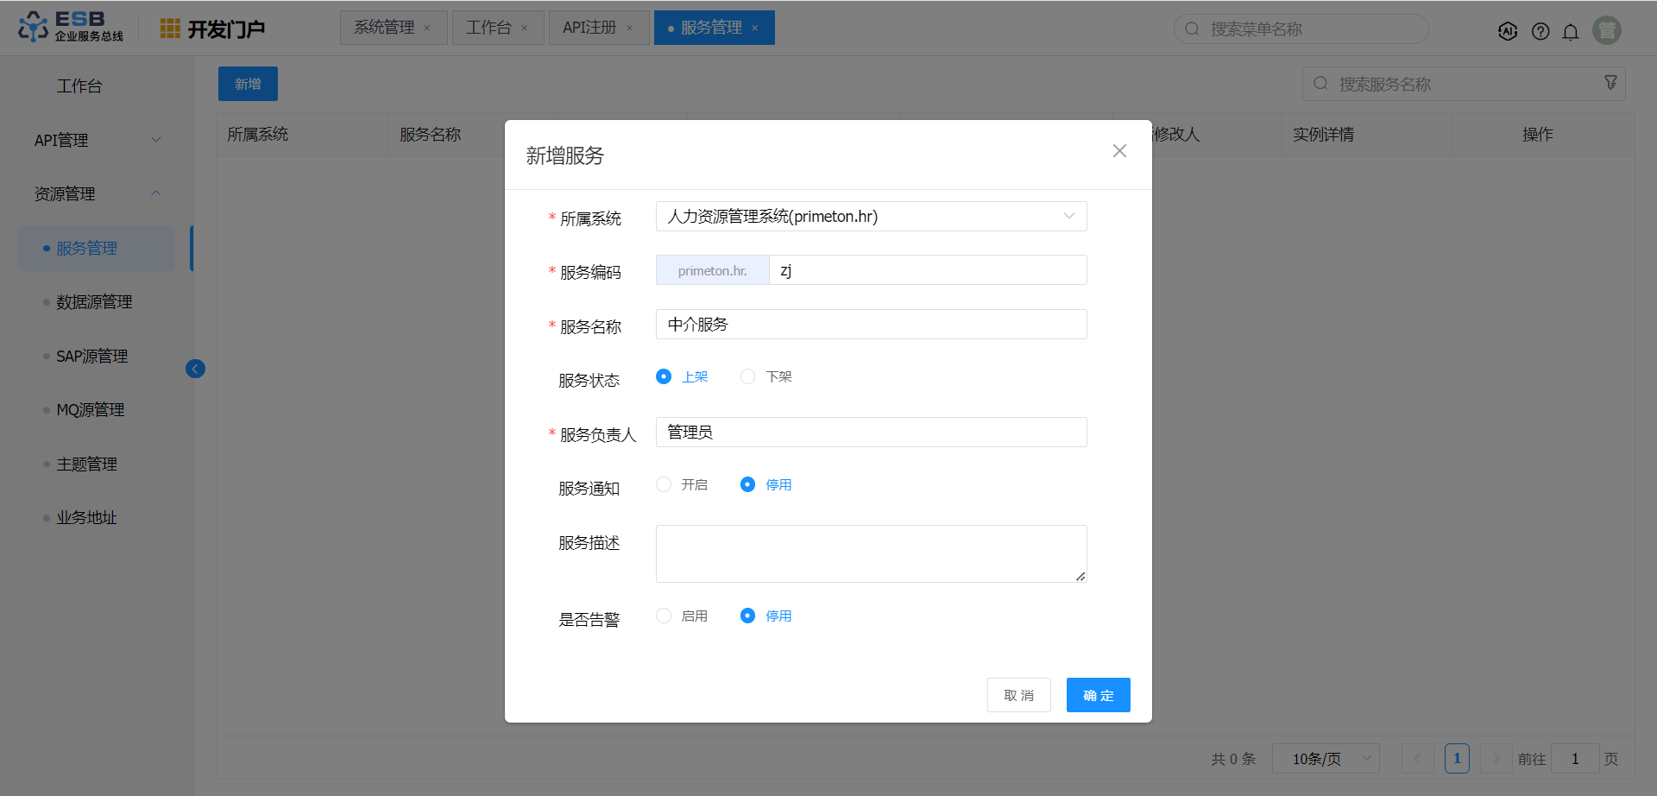Click the notification bell icon
Image resolution: width=1657 pixels, height=796 pixels.
tap(1571, 31)
